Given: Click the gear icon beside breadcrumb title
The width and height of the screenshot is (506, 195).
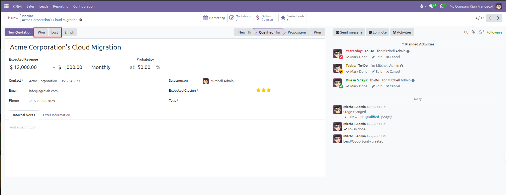Looking at the screenshot, I should coord(81,20).
